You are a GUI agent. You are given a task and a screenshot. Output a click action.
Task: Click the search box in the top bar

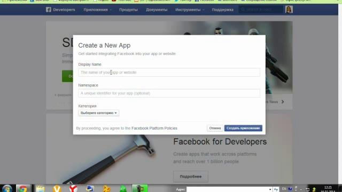261,10
